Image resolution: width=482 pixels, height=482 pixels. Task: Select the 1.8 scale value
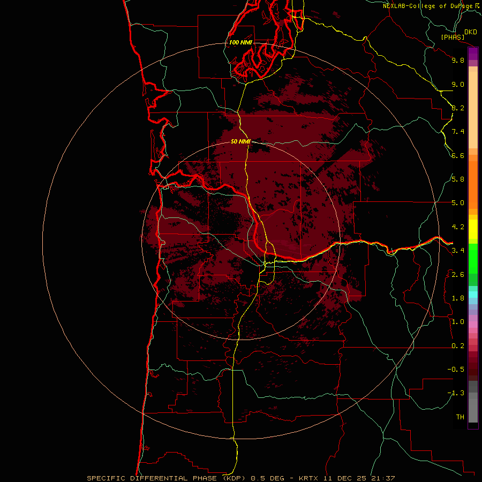[458, 298]
